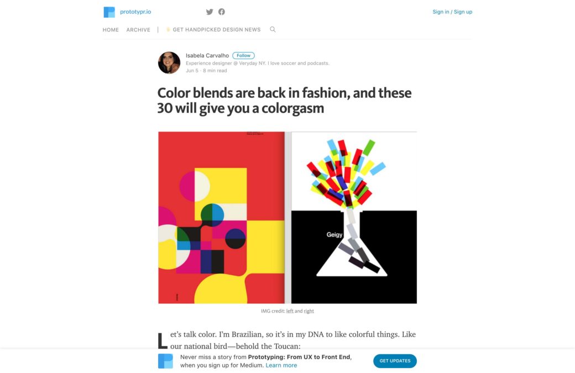Click the Isabela Carvalho author name
Image resolution: width=575 pixels, height=373 pixels.
pos(207,55)
